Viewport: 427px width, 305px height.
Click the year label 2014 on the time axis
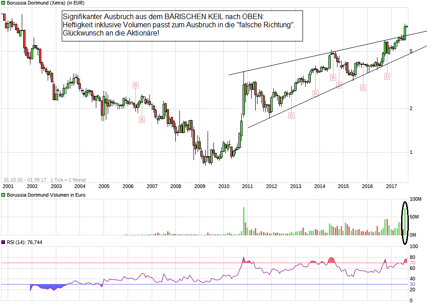[x=320, y=186]
